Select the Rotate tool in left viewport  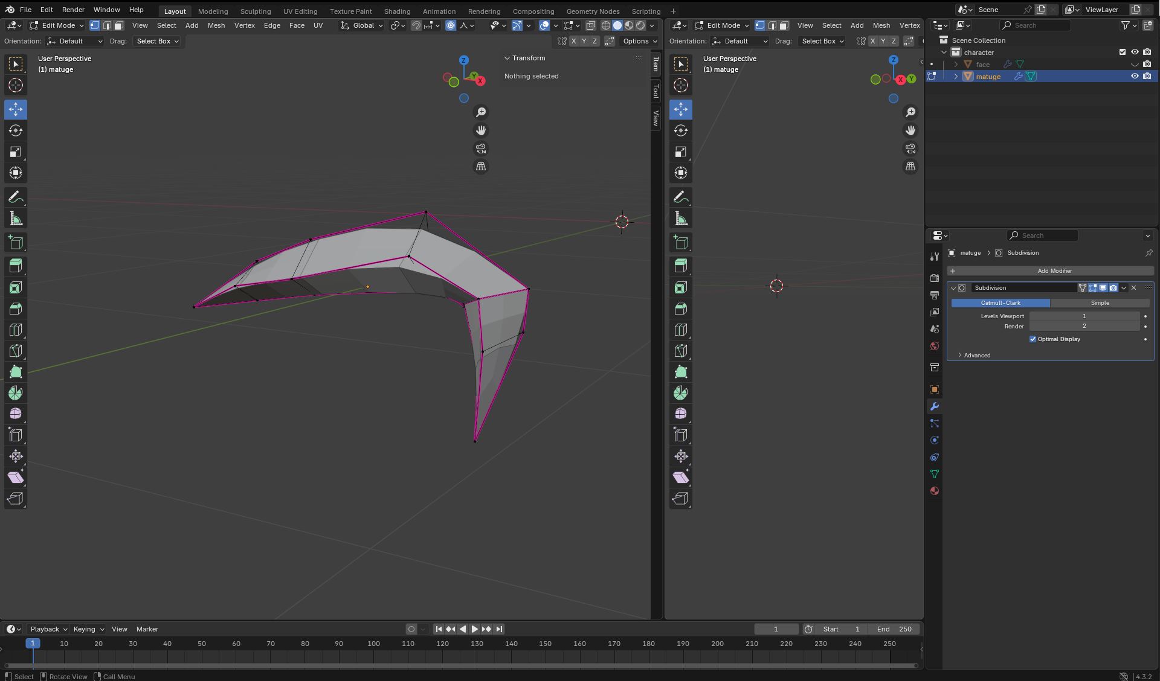(x=16, y=130)
